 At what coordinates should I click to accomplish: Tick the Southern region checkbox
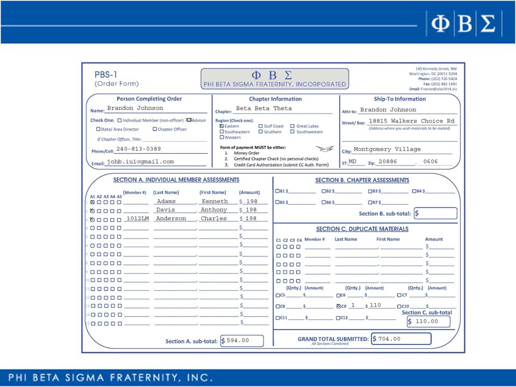(261, 132)
